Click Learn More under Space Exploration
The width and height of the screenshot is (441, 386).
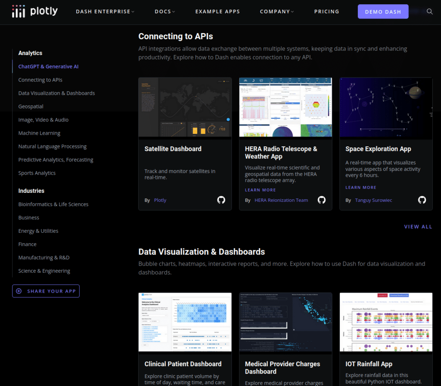(x=360, y=187)
